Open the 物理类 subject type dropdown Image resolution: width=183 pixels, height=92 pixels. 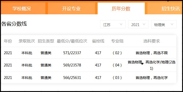pyautogui.click(x=164, y=24)
